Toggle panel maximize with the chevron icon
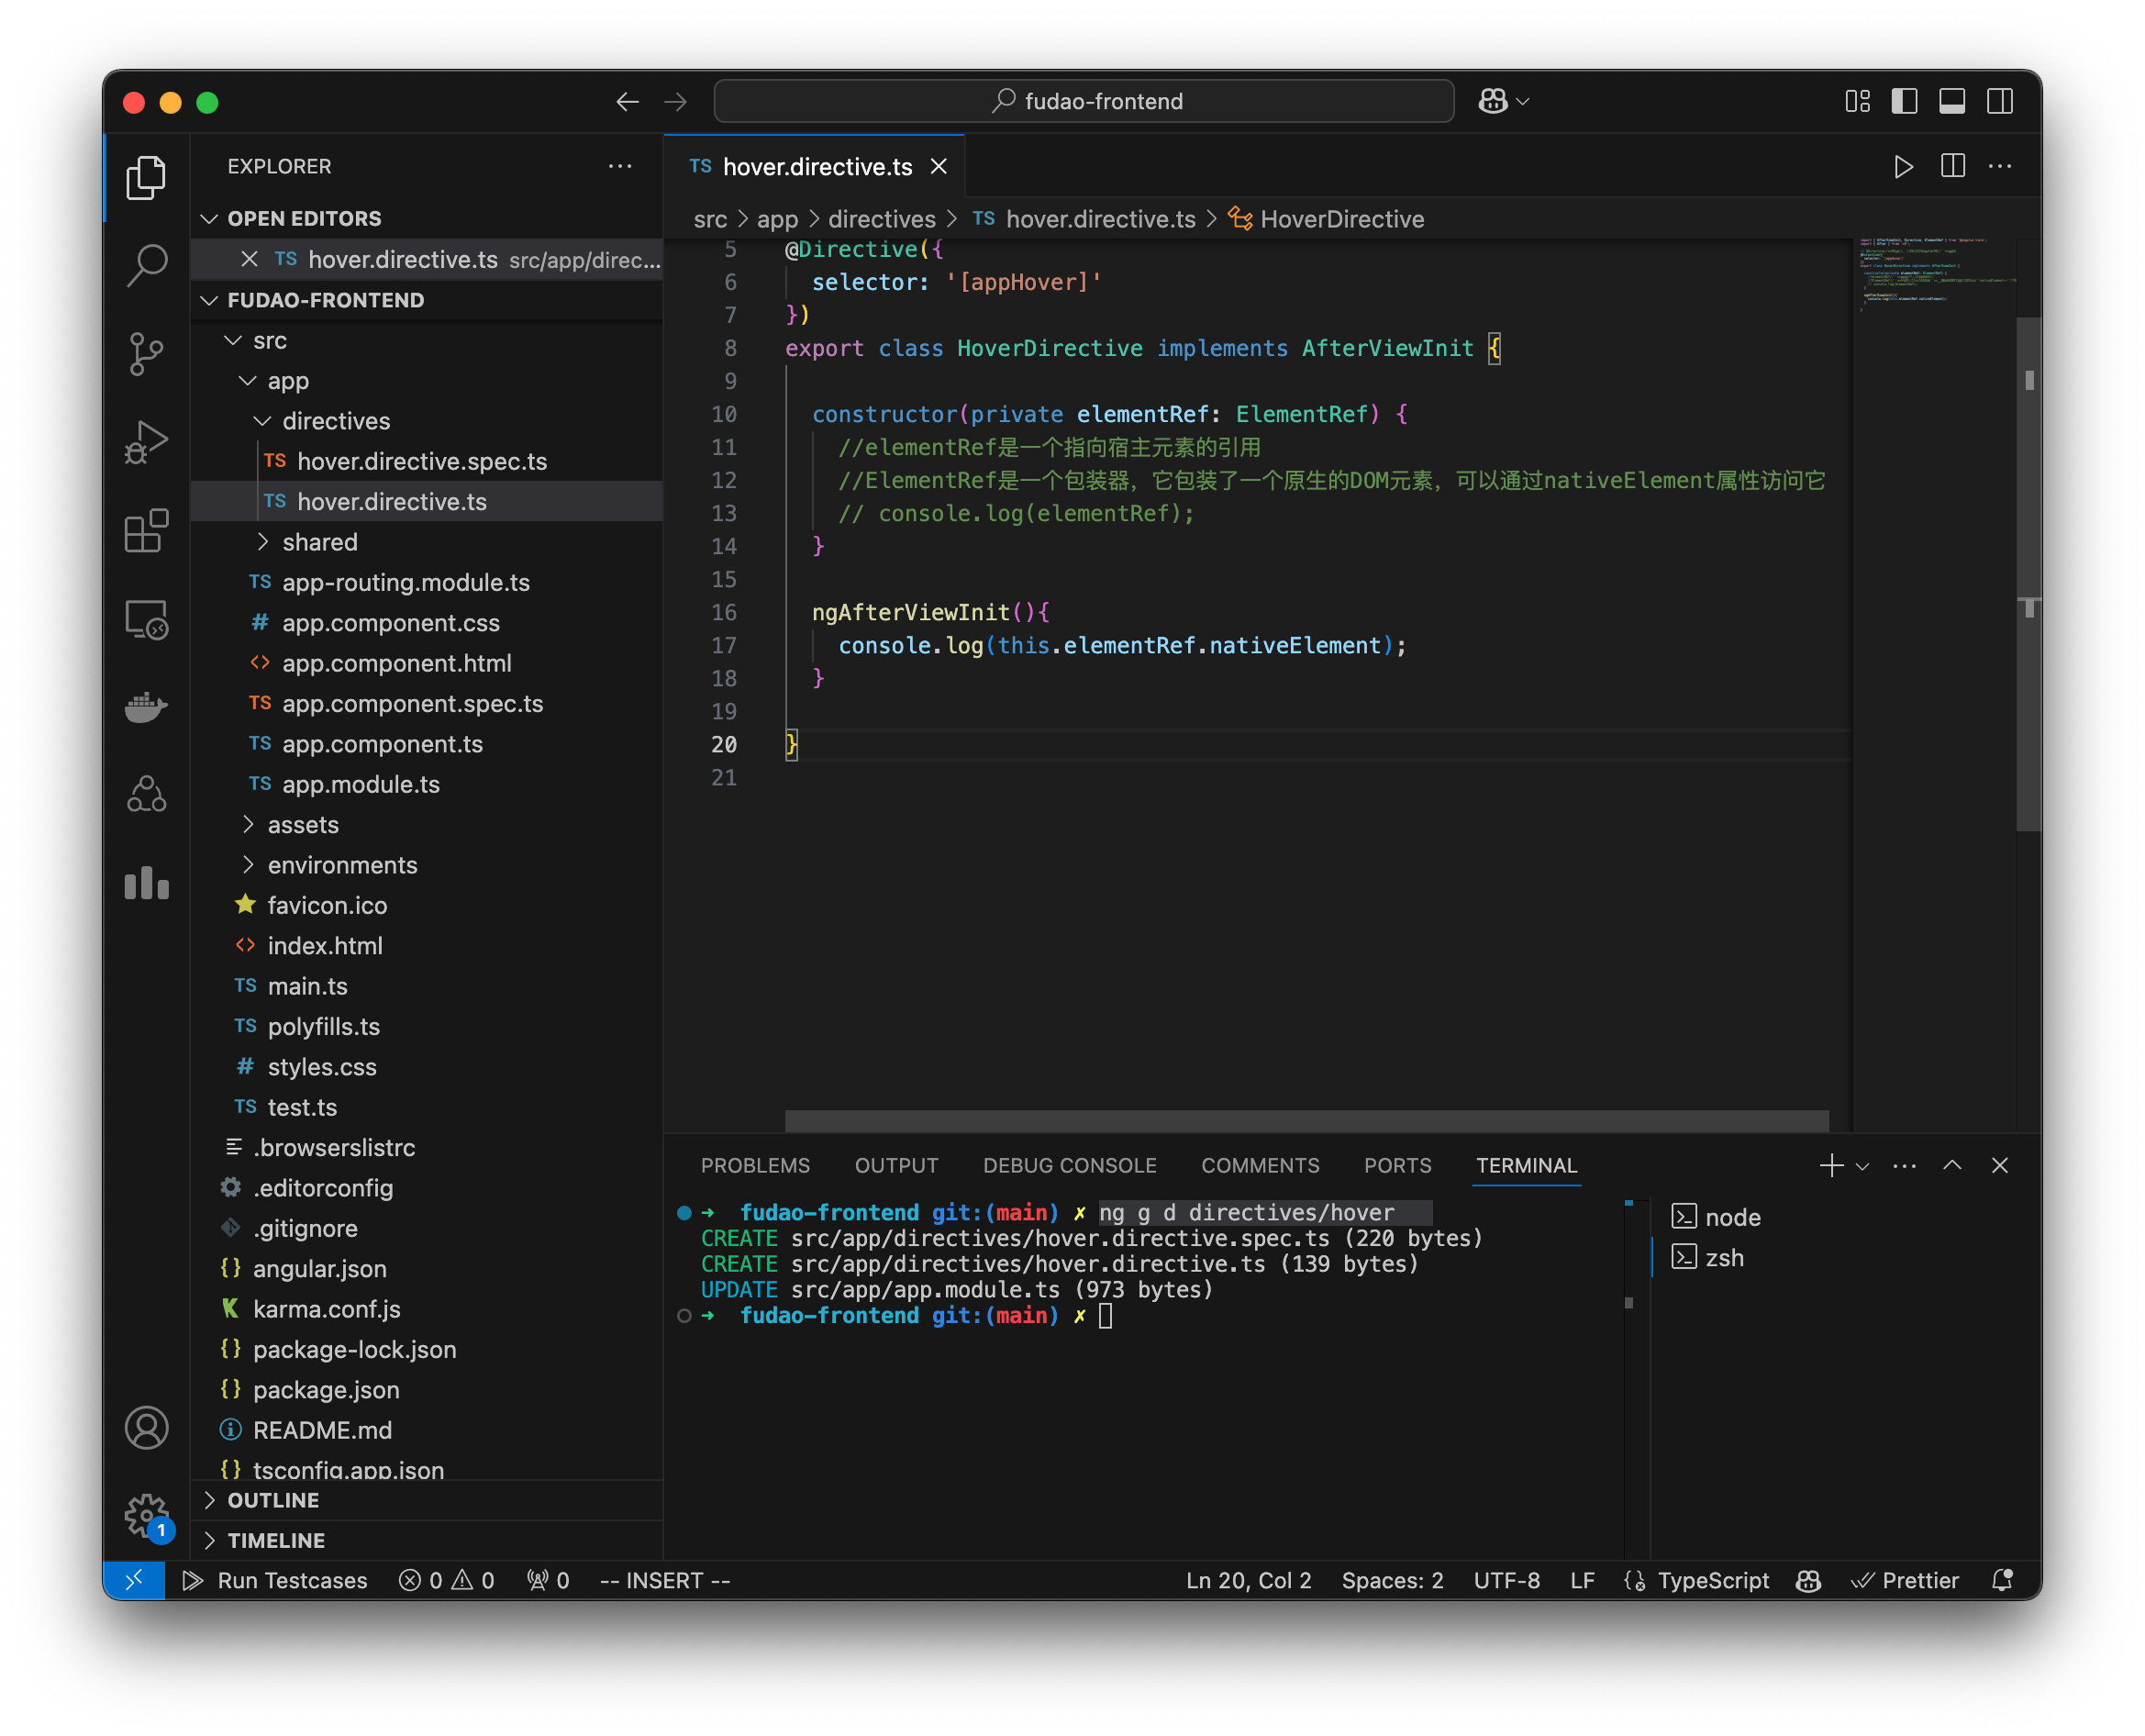Image resolution: width=2145 pixels, height=1736 pixels. 1952,1165
